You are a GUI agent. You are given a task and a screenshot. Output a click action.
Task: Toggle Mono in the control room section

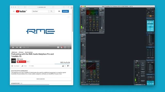click(143, 69)
